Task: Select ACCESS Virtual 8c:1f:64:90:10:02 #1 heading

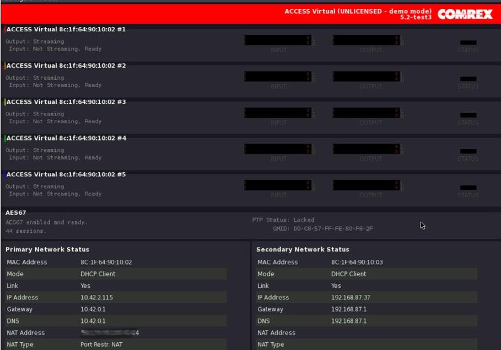Action: (x=66, y=29)
